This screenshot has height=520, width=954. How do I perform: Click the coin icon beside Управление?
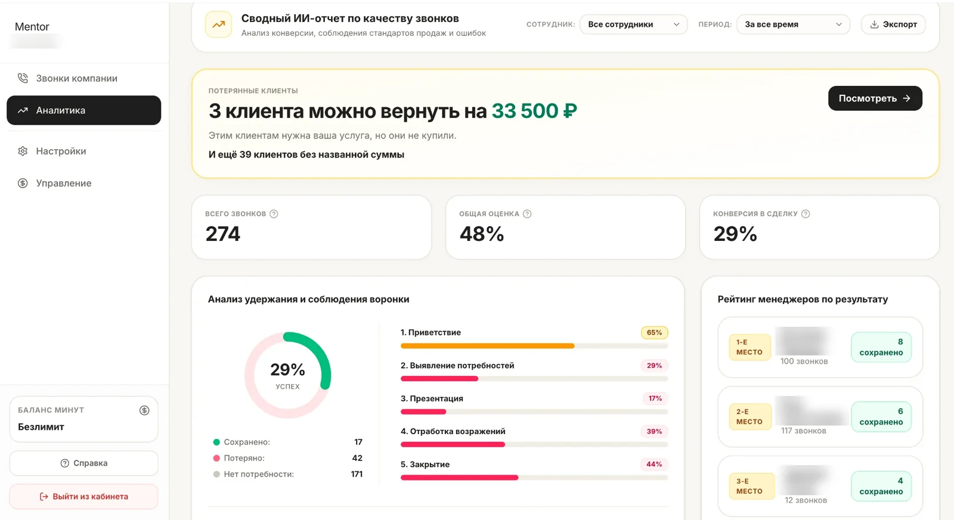click(x=23, y=183)
